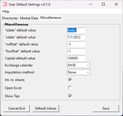Open the Imputation method dropdown

(x=79, y=72)
